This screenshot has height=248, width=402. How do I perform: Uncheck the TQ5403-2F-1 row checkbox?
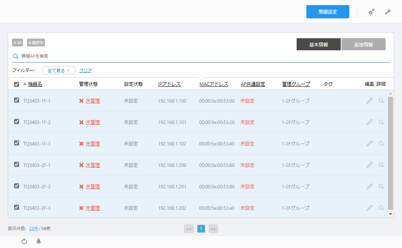(x=16, y=165)
